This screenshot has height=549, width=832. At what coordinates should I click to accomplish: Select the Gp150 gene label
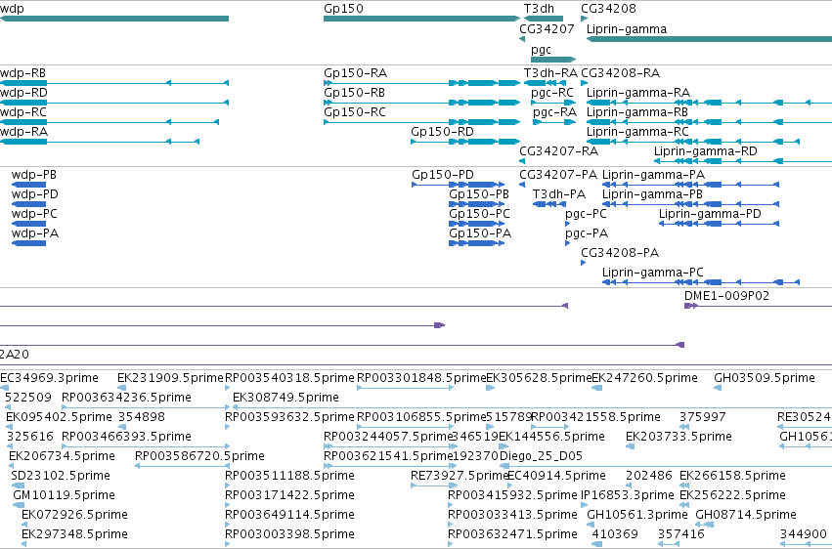point(343,9)
